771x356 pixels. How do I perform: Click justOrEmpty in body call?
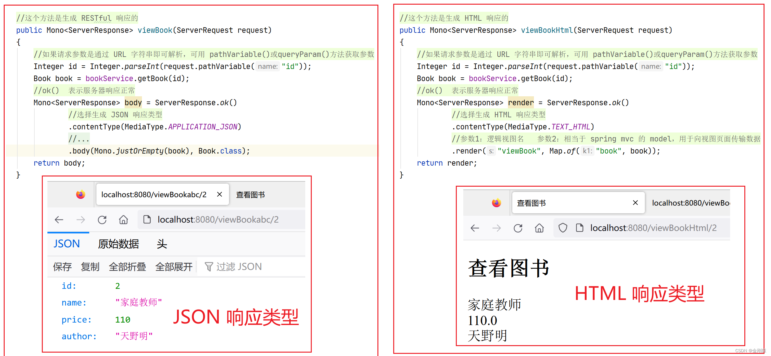(140, 151)
